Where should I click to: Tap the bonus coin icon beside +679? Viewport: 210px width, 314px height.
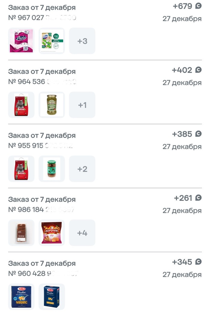pos(198,6)
